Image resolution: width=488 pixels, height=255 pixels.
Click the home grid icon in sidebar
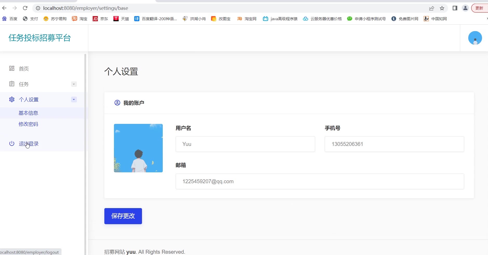pos(12,68)
